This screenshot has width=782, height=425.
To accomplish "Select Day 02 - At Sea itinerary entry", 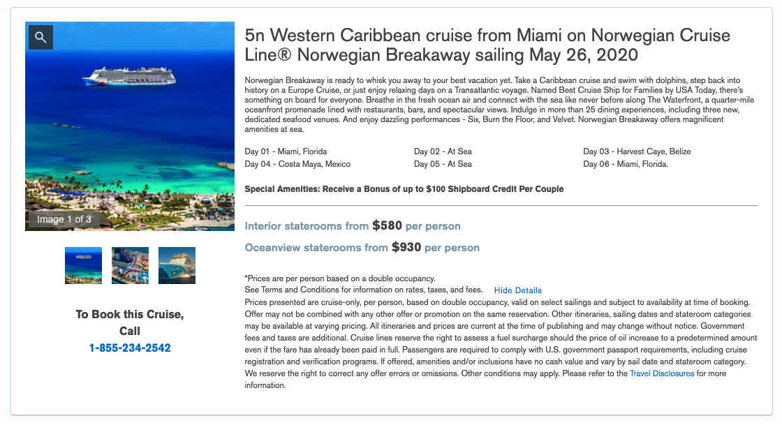I will coord(443,151).
